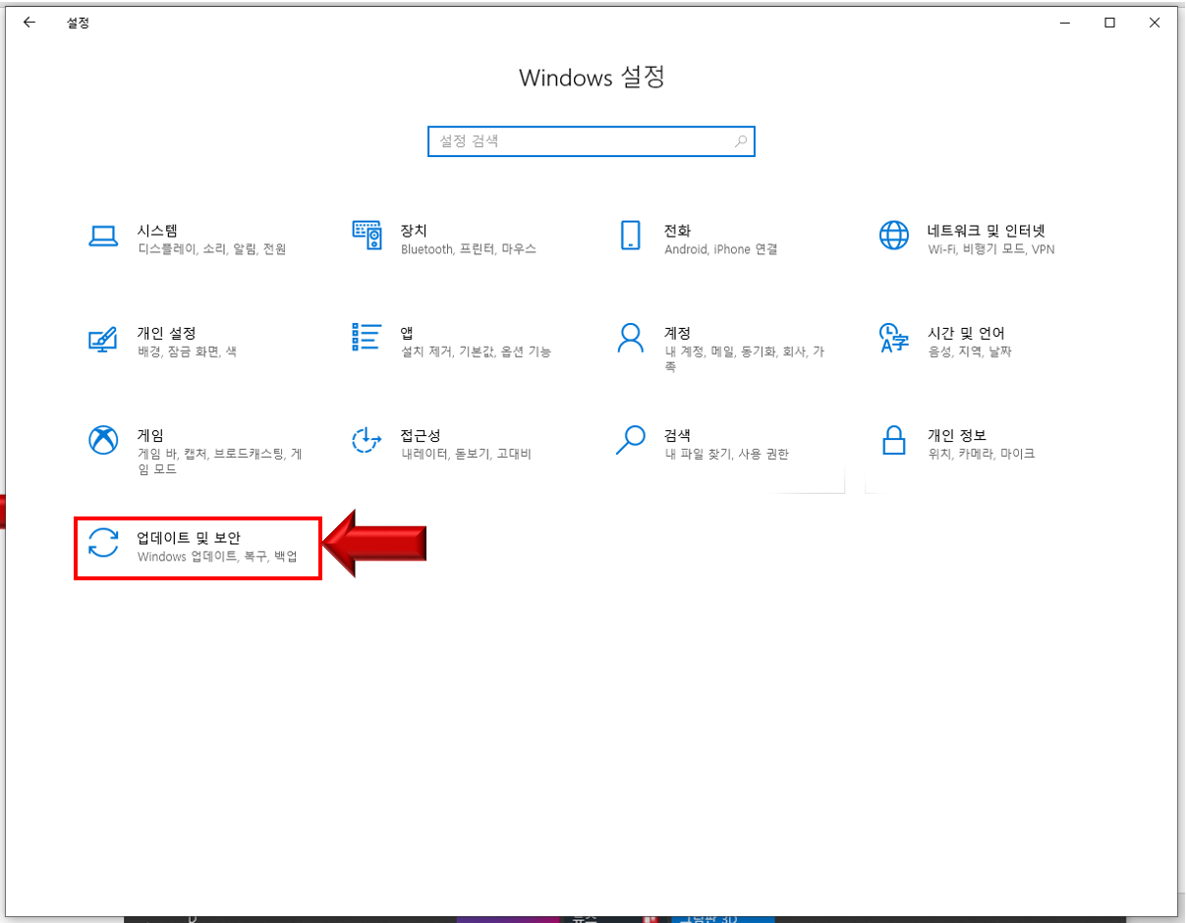Go back with the title bar arrow
The height and width of the screenshot is (923, 1186).
point(29,23)
